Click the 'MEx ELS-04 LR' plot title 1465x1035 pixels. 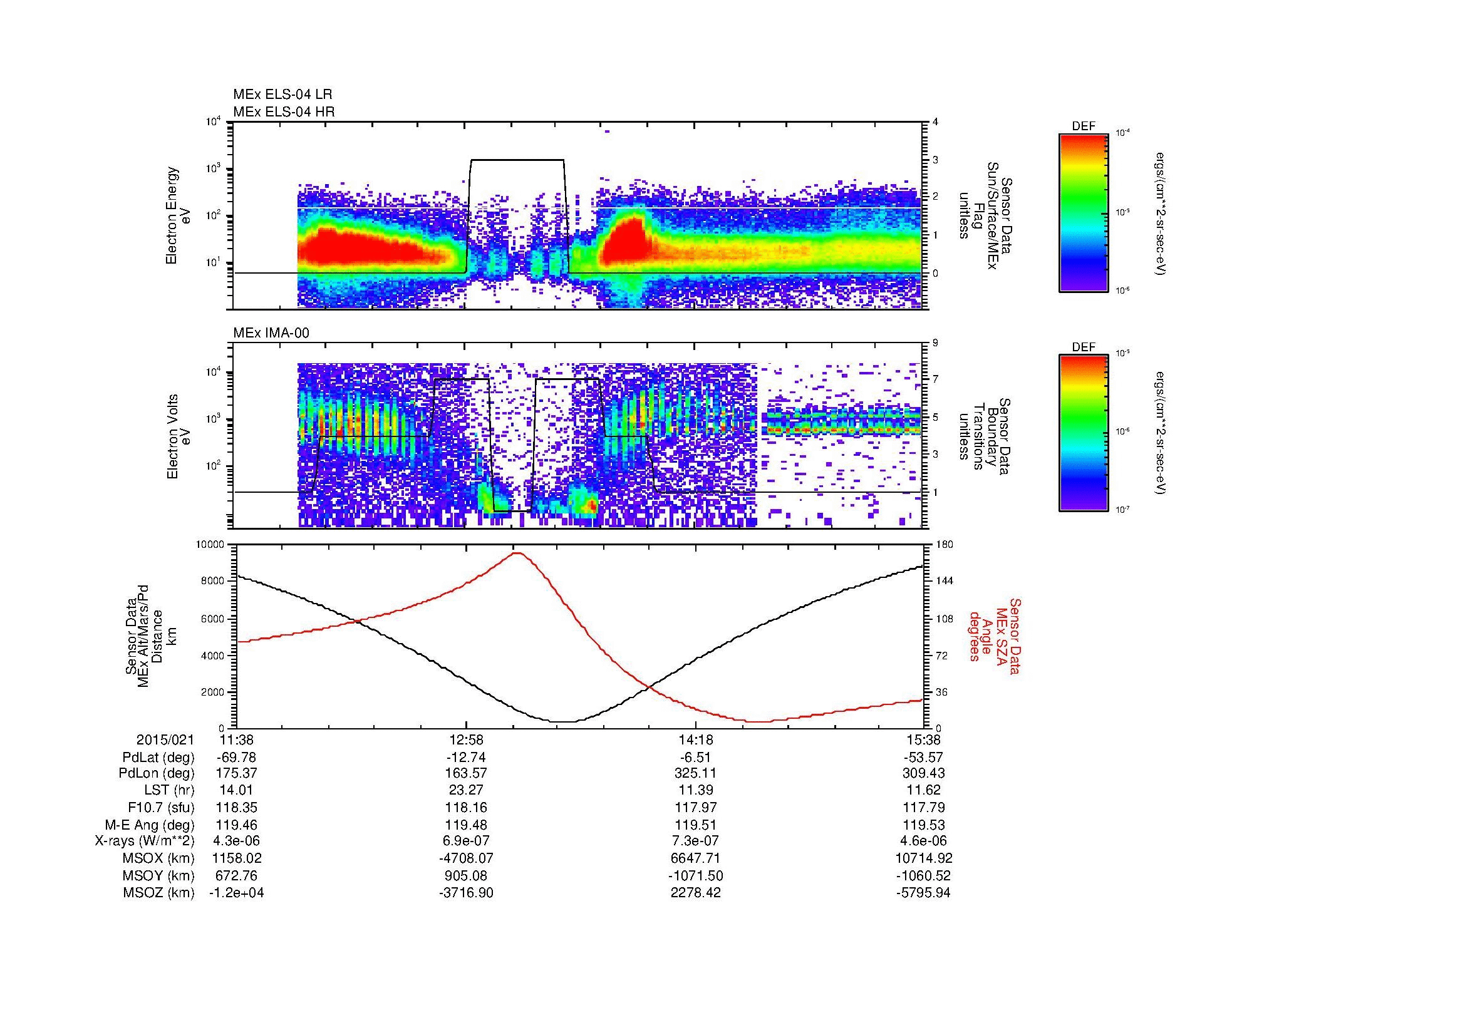point(282,95)
